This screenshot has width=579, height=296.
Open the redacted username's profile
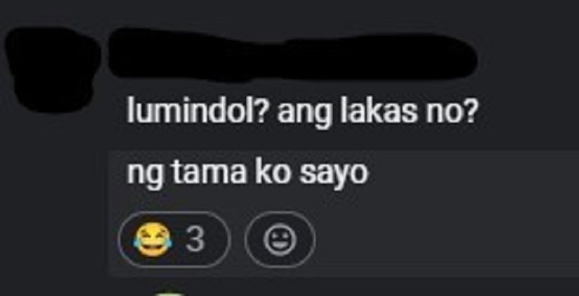click(x=292, y=55)
